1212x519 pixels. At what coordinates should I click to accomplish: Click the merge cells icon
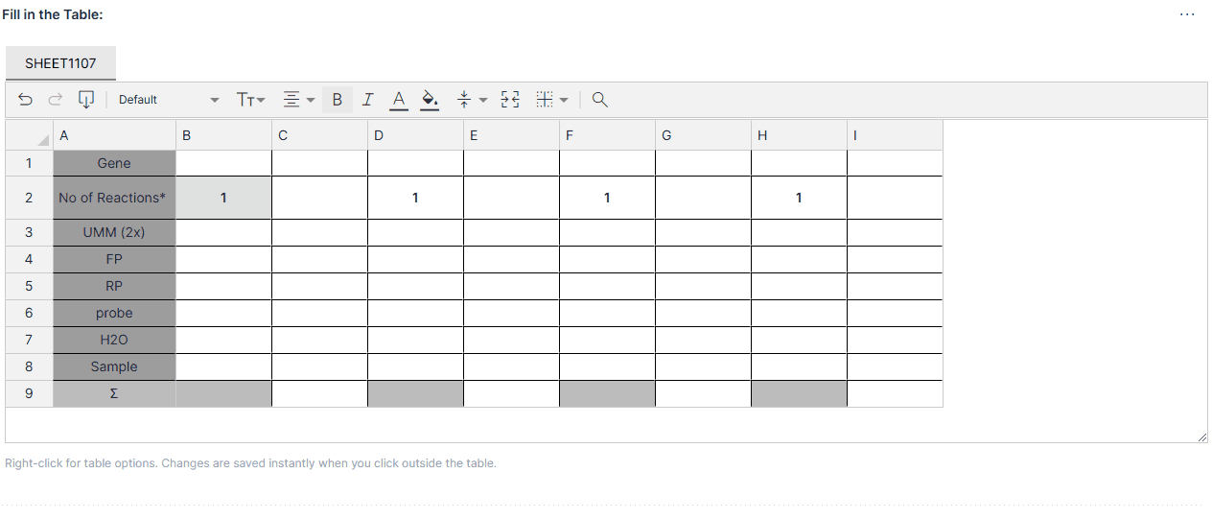[x=510, y=100]
